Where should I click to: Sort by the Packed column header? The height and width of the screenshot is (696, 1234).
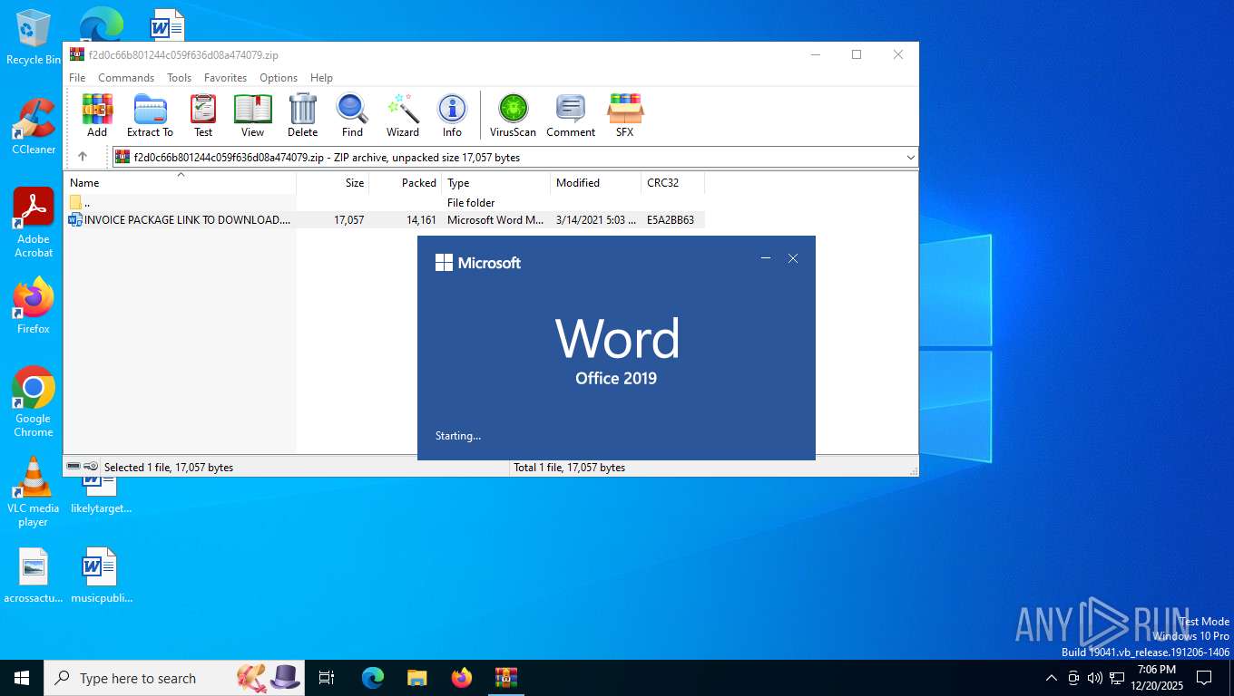coord(406,182)
